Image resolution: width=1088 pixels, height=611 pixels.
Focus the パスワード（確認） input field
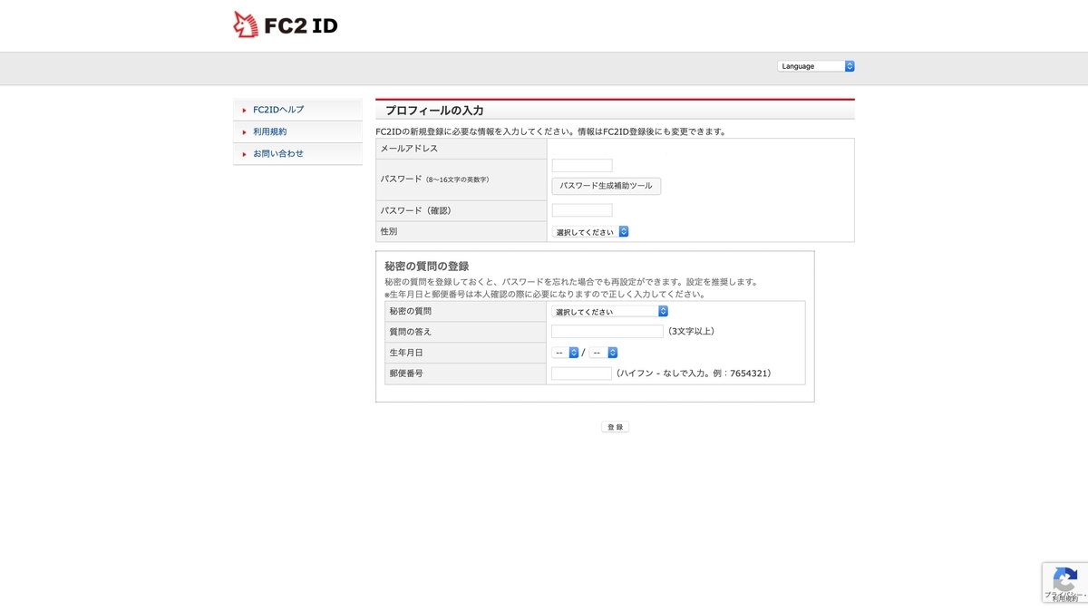[x=582, y=210]
